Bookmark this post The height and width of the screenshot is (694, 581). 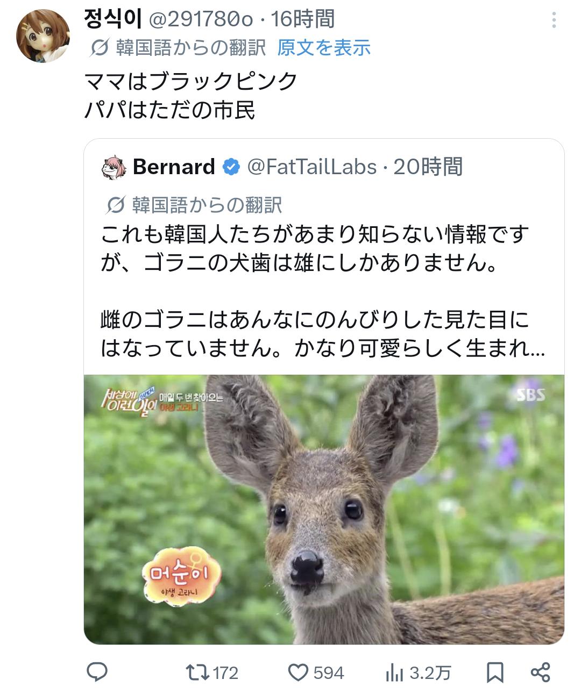[495, 672]
